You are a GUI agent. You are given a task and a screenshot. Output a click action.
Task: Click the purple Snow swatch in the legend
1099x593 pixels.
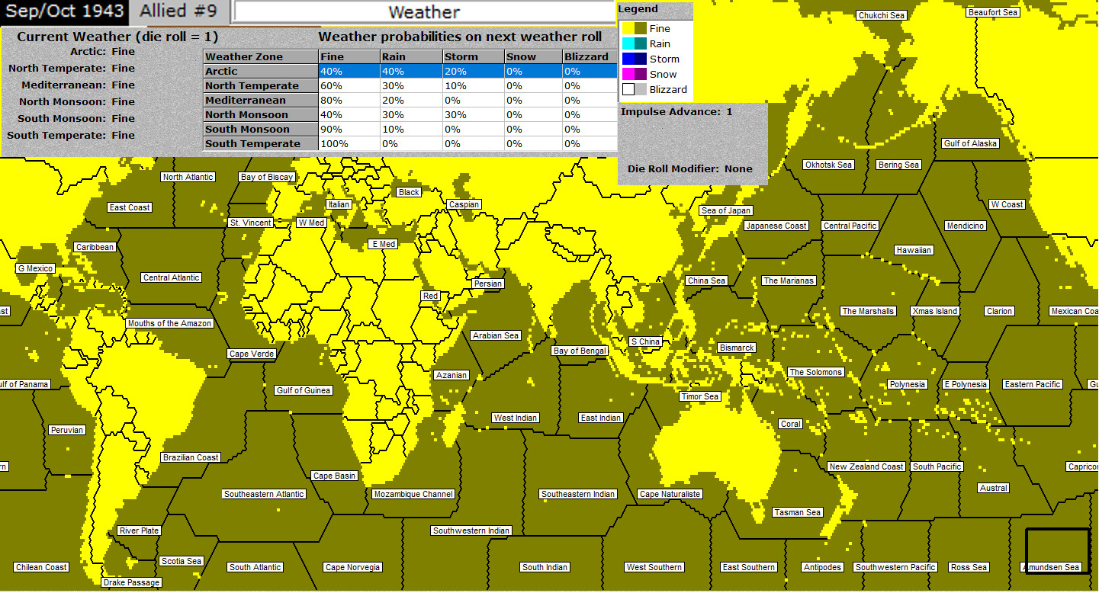640,74
